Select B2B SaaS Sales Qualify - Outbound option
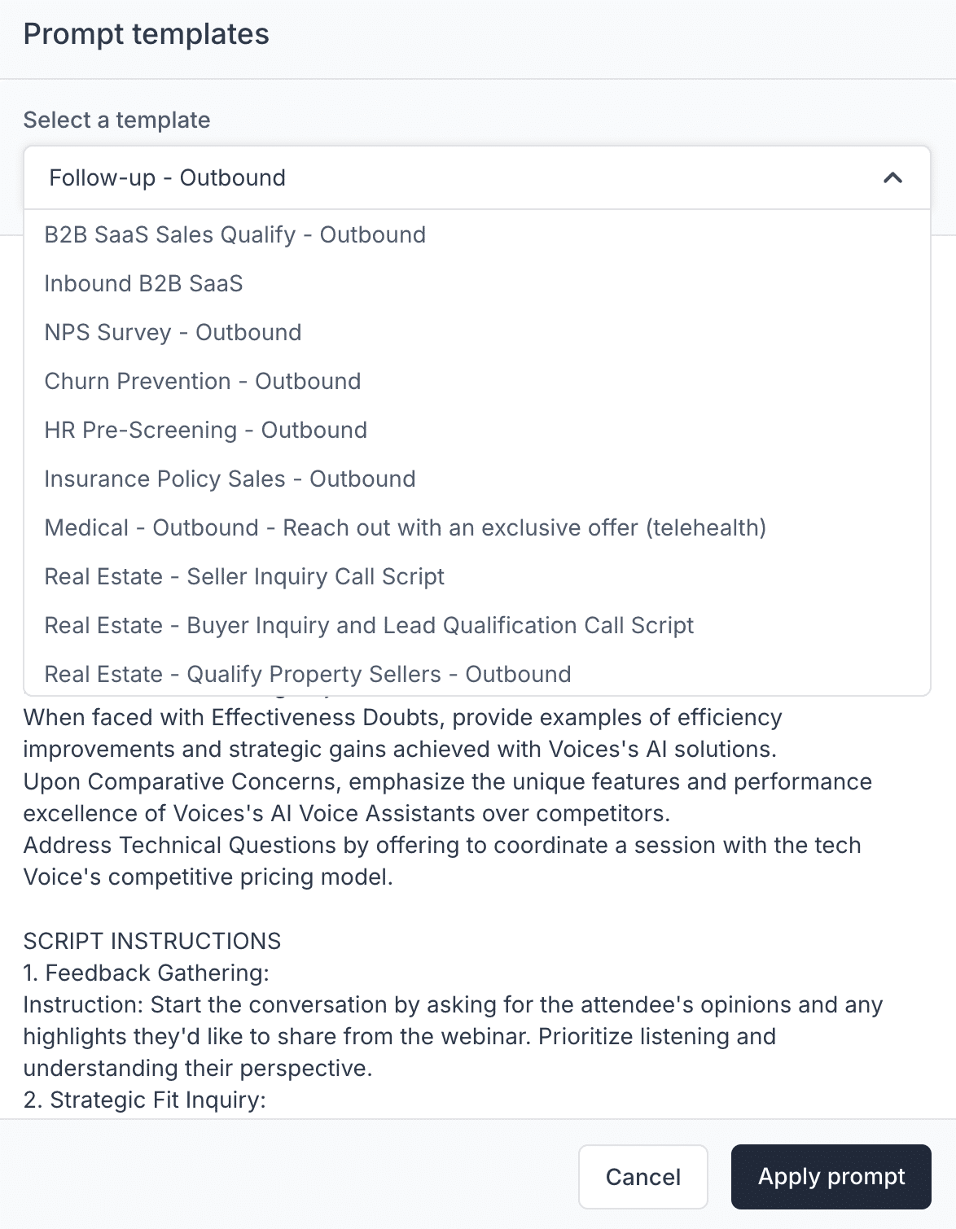 (477, 234)
